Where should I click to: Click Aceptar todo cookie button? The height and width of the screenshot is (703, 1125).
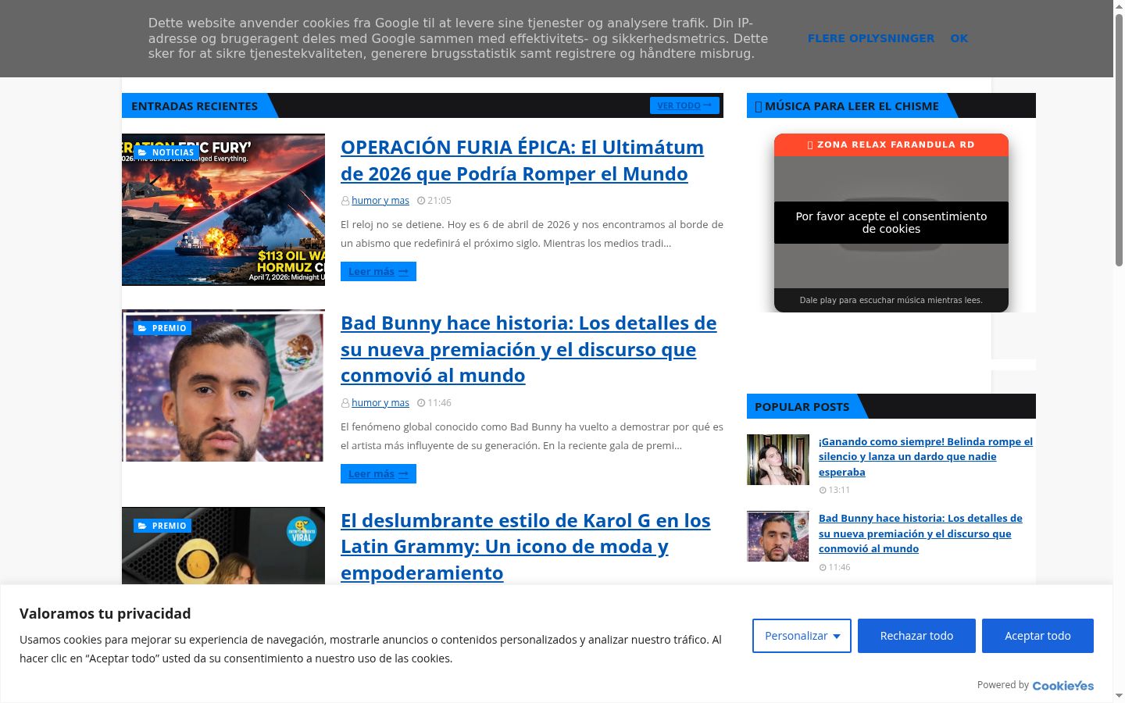1037,636
